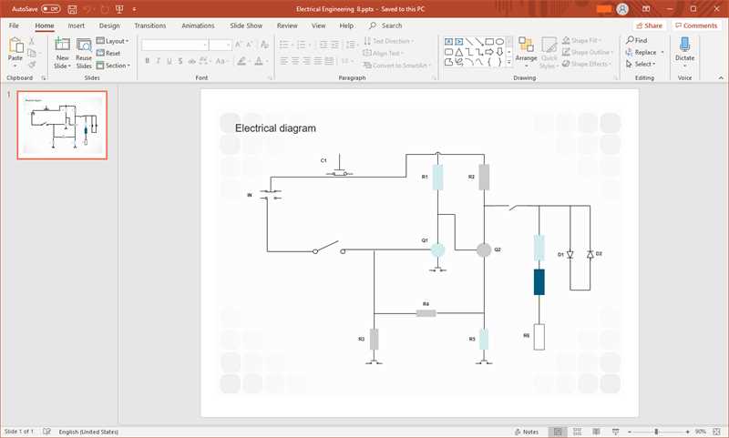Open the View tab
This screenshot has width=729, height=438.
[x=318, y=25]
